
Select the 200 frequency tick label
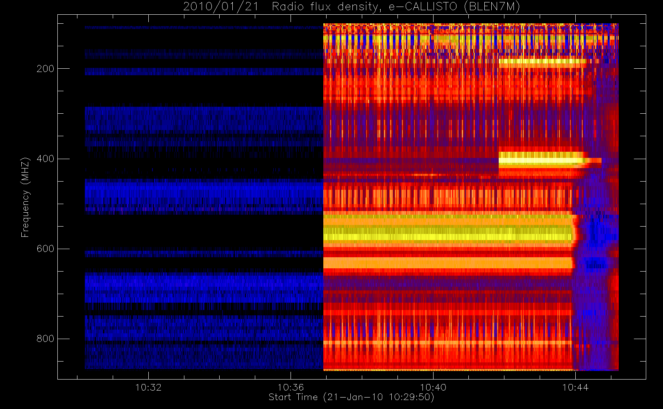tap(45, 69)
